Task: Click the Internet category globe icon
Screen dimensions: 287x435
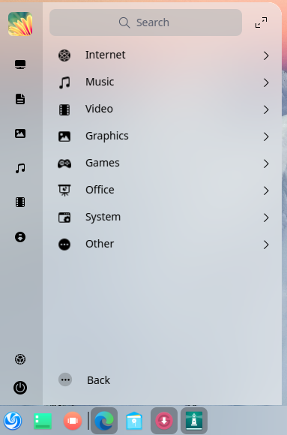Action: click(x=64, y=55)
